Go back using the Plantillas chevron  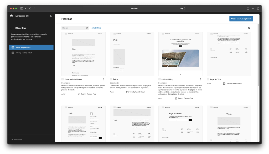coord(12,28)
